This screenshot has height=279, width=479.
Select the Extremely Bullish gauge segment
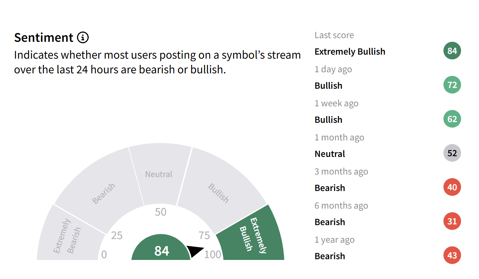click(253, 235)
